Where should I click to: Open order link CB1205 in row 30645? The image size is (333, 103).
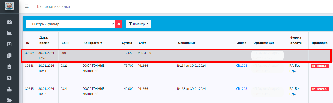click(242, 89)
